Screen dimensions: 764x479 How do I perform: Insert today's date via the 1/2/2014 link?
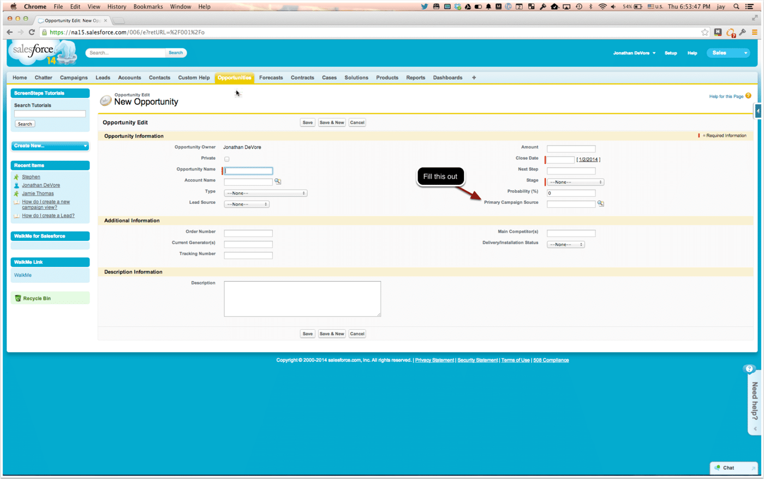[x=588, y=159]
